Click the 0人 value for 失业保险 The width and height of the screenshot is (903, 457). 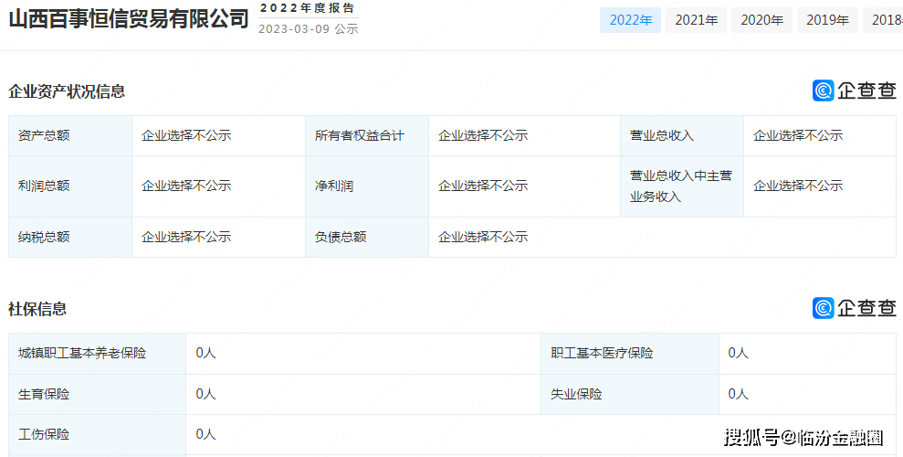(x=738, y=394)
